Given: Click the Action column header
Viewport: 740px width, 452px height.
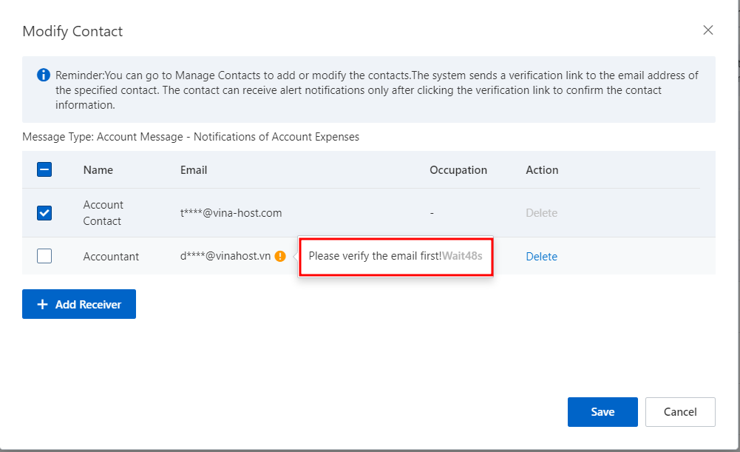Looking at the screenshot, I should (542, 170).
